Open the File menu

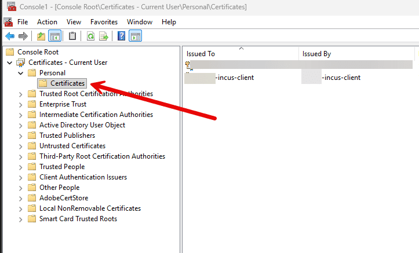pyautogui.click(x=23, y=22)
